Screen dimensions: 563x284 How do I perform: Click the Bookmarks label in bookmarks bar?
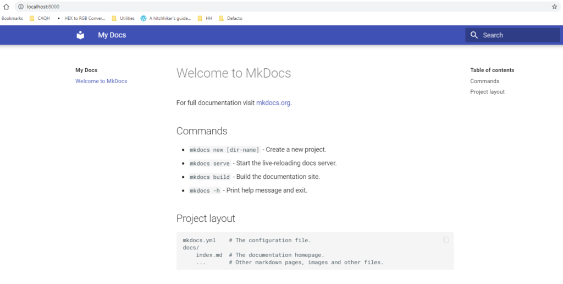[x=12, y=18]
